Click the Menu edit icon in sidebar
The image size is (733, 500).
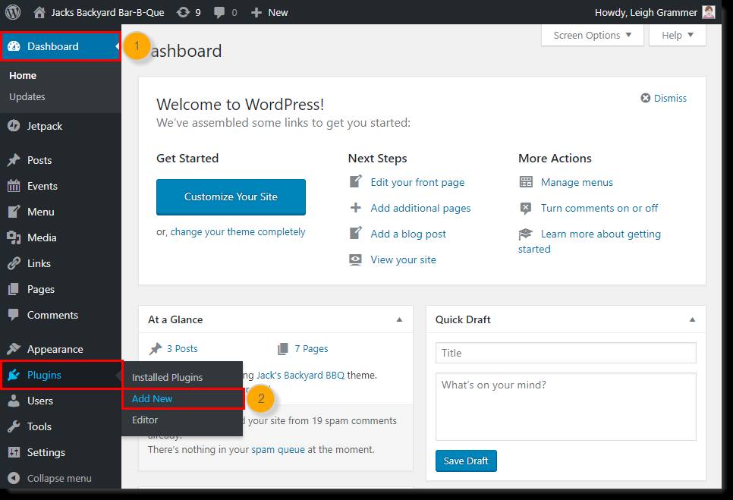click(14, 212)
